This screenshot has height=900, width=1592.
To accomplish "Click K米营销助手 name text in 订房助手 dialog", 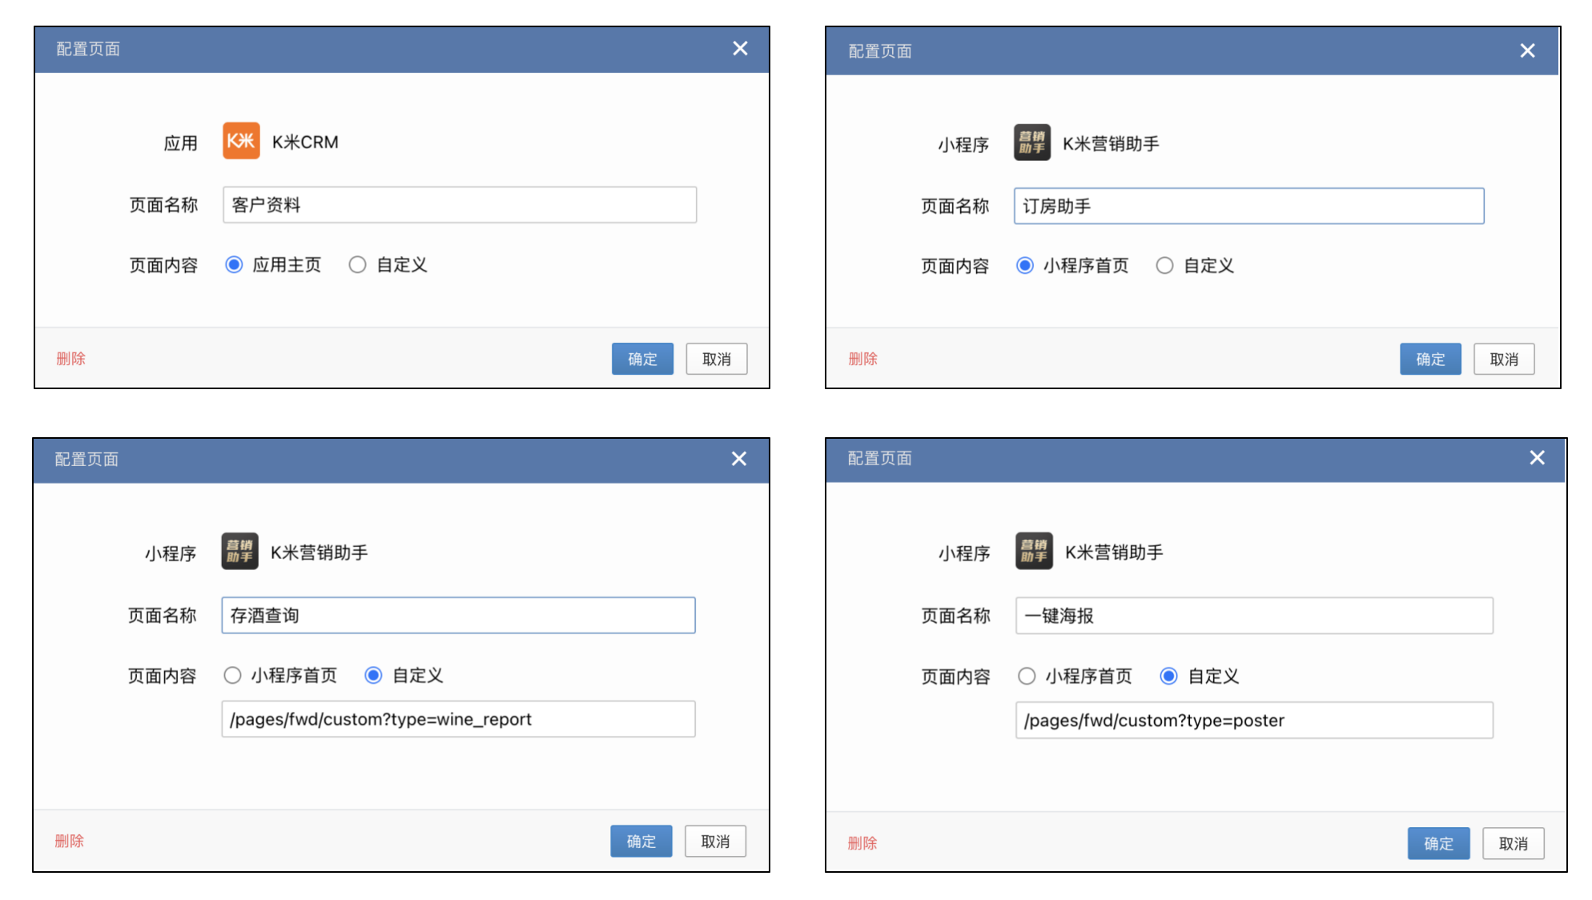I will pyautogui.click(x=1111, y=143).
